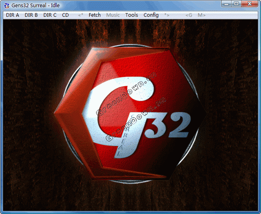Click the silver 32 numerals on the logo
This screenshot has width=261, height=214.
168,125
